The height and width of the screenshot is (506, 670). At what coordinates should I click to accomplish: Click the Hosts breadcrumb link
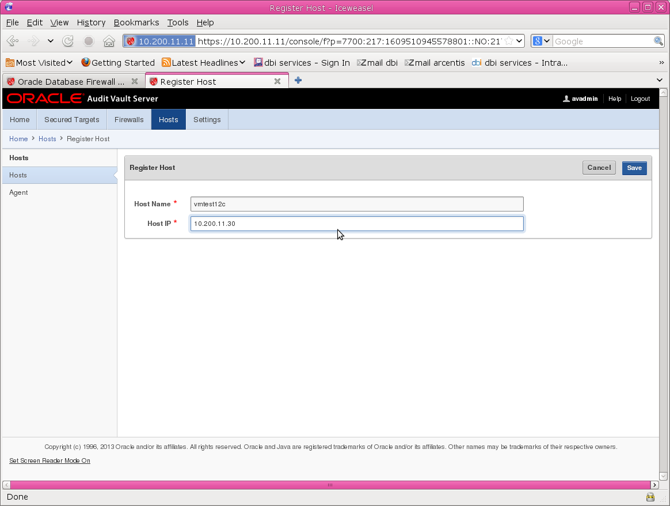pos(47,138)
